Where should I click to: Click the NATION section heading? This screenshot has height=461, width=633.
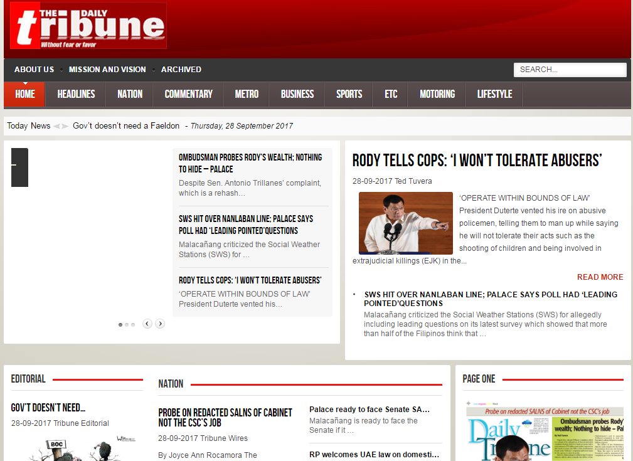click(x=171, y=384)
